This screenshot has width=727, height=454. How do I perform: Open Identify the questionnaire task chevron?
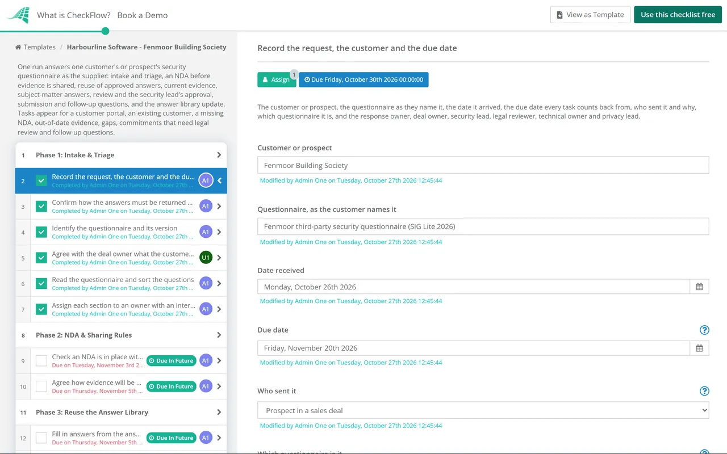point(219,232)
